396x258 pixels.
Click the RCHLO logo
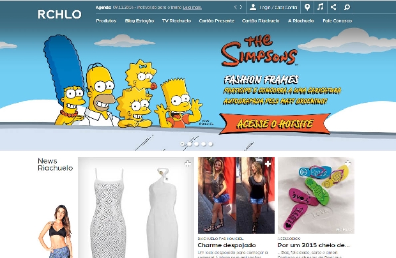[x=59, y=15]
